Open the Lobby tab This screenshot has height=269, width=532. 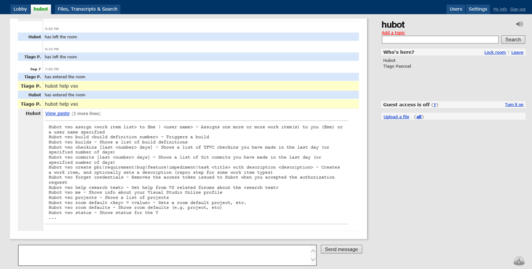20,9
